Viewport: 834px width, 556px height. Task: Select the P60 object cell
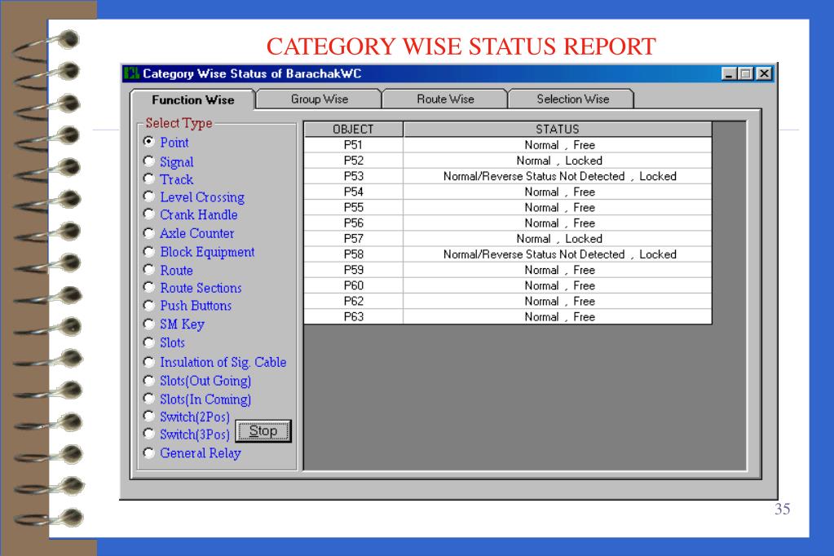353,285
